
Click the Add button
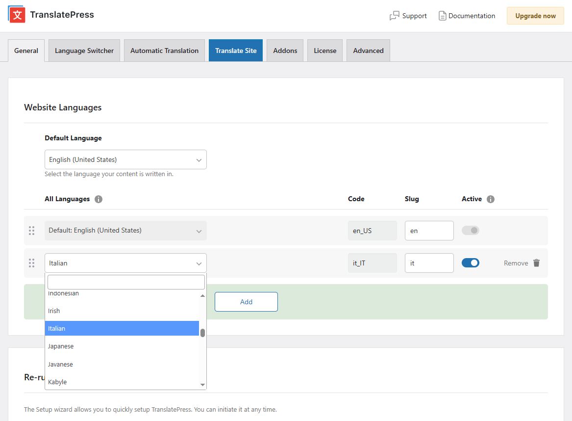click(246, 301)
